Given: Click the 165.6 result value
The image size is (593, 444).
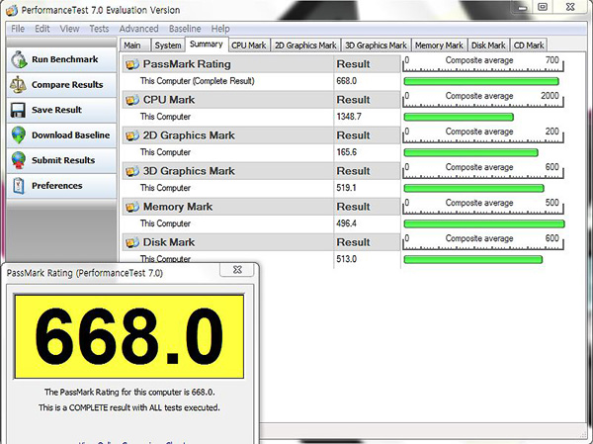Looking at the screenshot, I should (347, 152).
